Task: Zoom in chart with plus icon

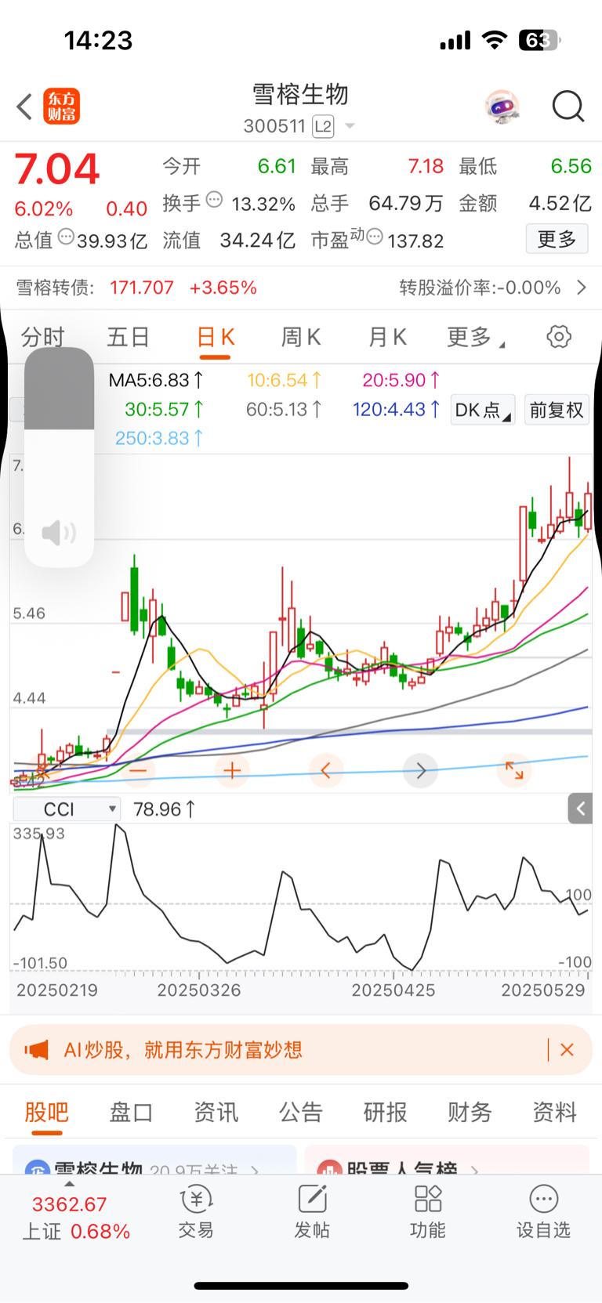Action: (x=232, y=771)
